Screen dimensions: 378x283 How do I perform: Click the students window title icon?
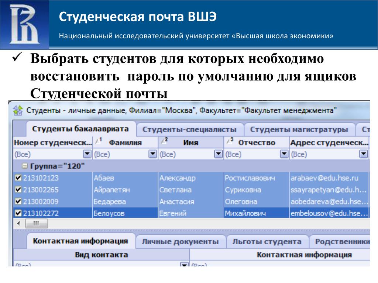(x=18, y=111)
